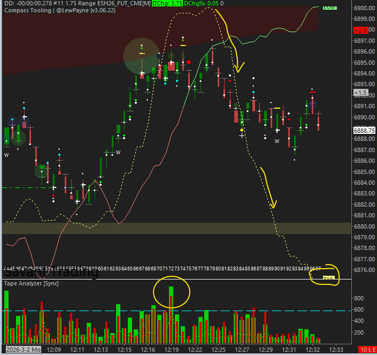Image resolution: width=377 pixels, height=355 pixels.
Task: Click the W marker at the chart's left edge
Action: point(6,155)
